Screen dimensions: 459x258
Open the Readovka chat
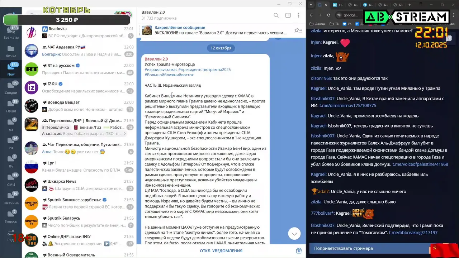pyautogui.click(x=79, y=32)
